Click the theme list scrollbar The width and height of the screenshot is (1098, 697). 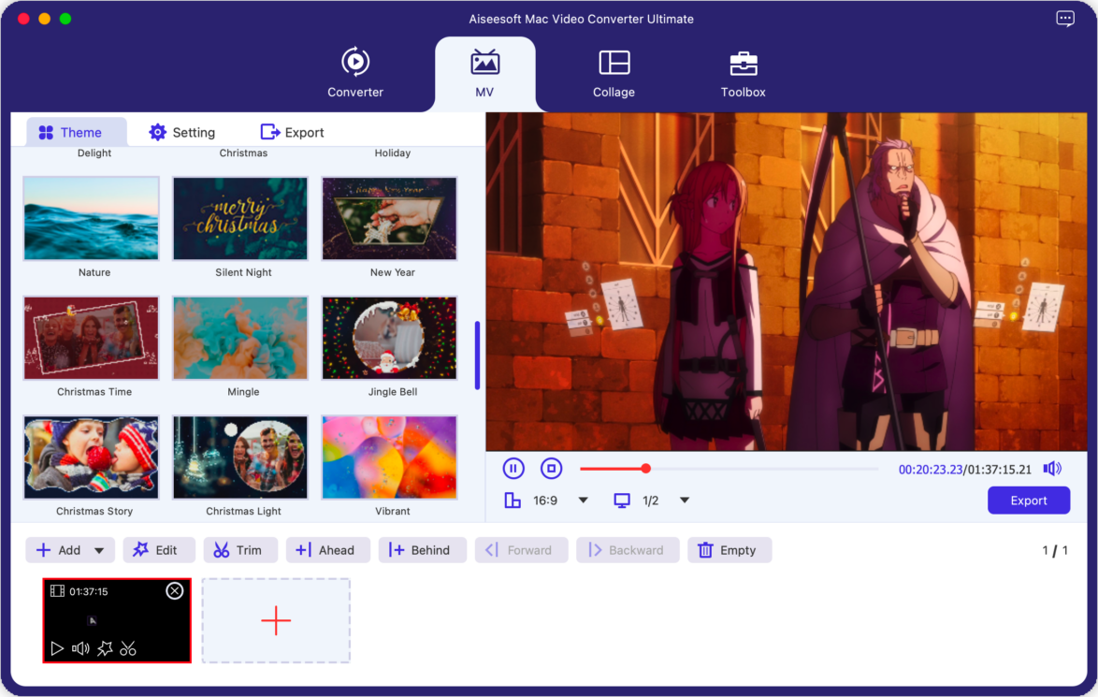[477, 356]
